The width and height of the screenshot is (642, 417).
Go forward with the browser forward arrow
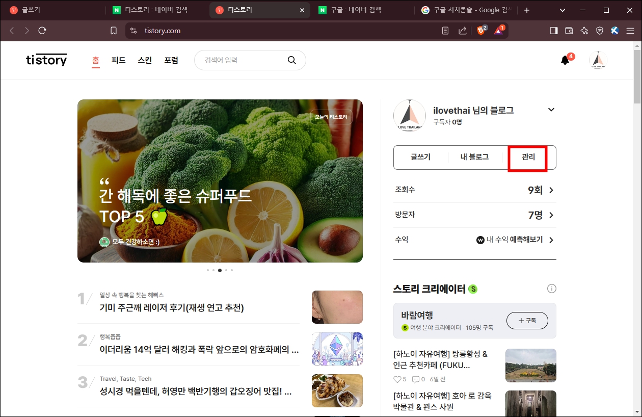27,31
